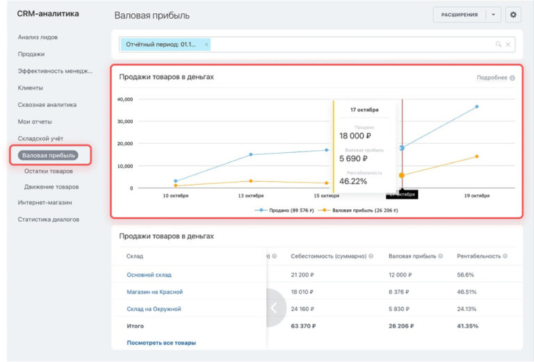Click the Рентабельность column header
534x362 pixels.
(479, 256)
